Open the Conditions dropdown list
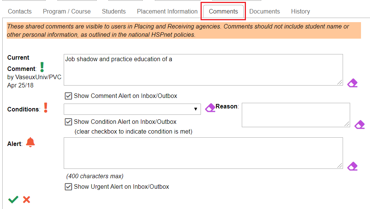The image size is (370, 209). (132, 109)
